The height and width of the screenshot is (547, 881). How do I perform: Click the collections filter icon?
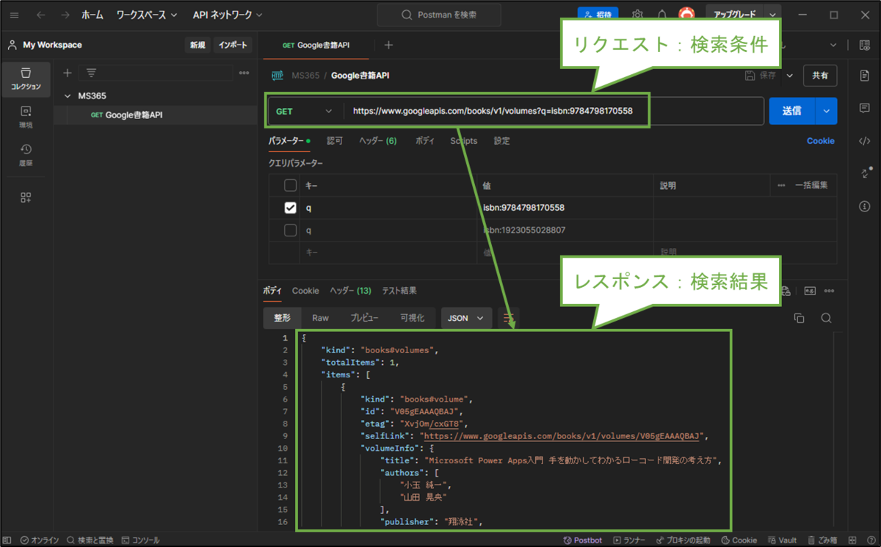click(91, 73)
